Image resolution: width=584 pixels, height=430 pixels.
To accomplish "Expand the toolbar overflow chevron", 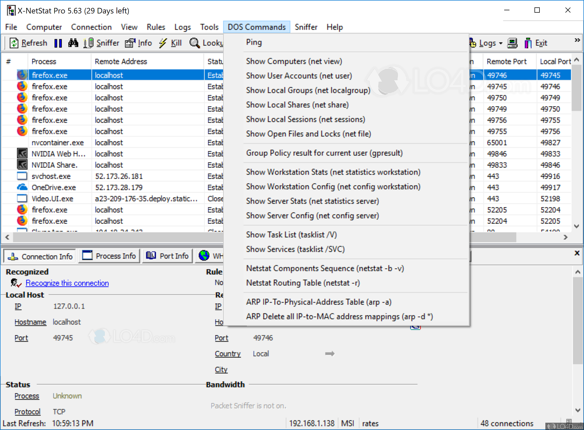I will [577, 40].
